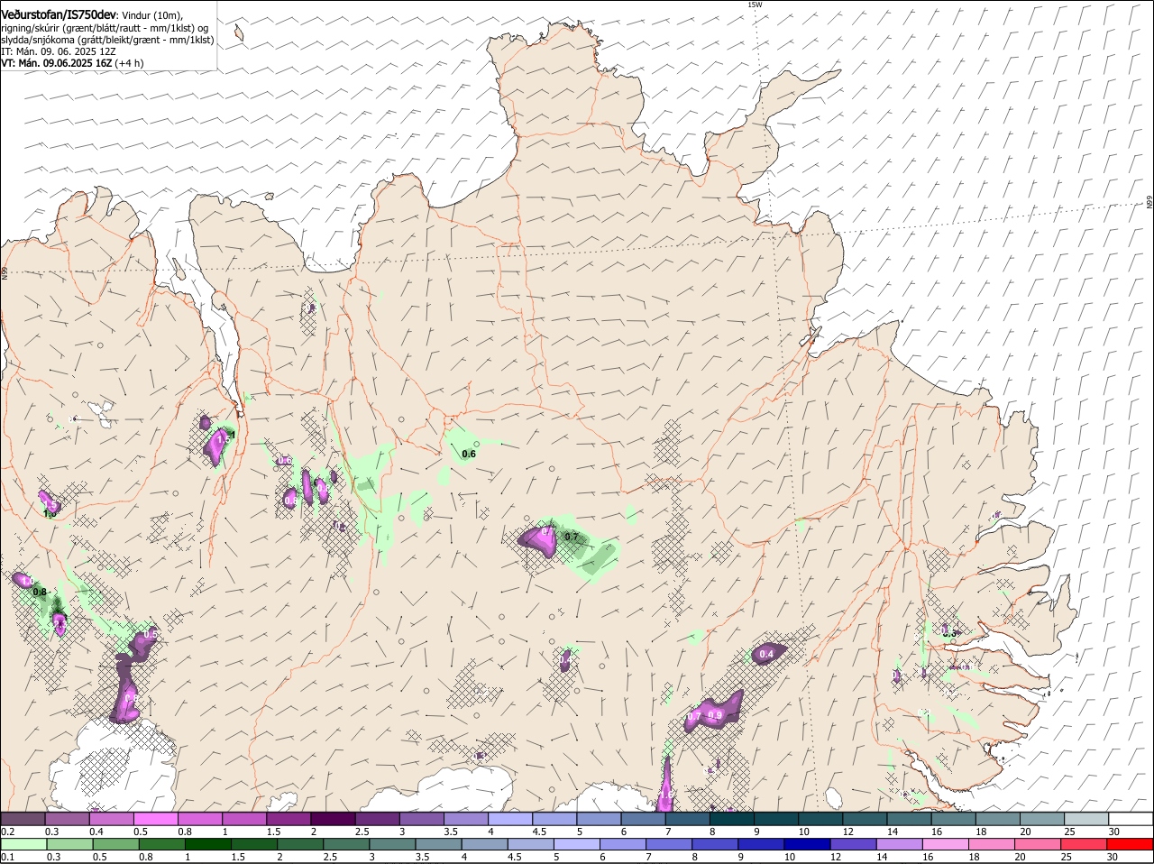Click the black '0.6' value on the green patch
The height and width of the screenshot is (864, 1154).
point(469,454)
